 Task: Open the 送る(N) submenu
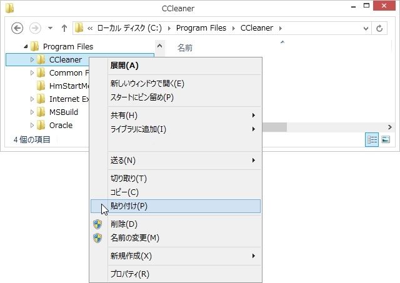pyautogui.click(x=176, y=161)
